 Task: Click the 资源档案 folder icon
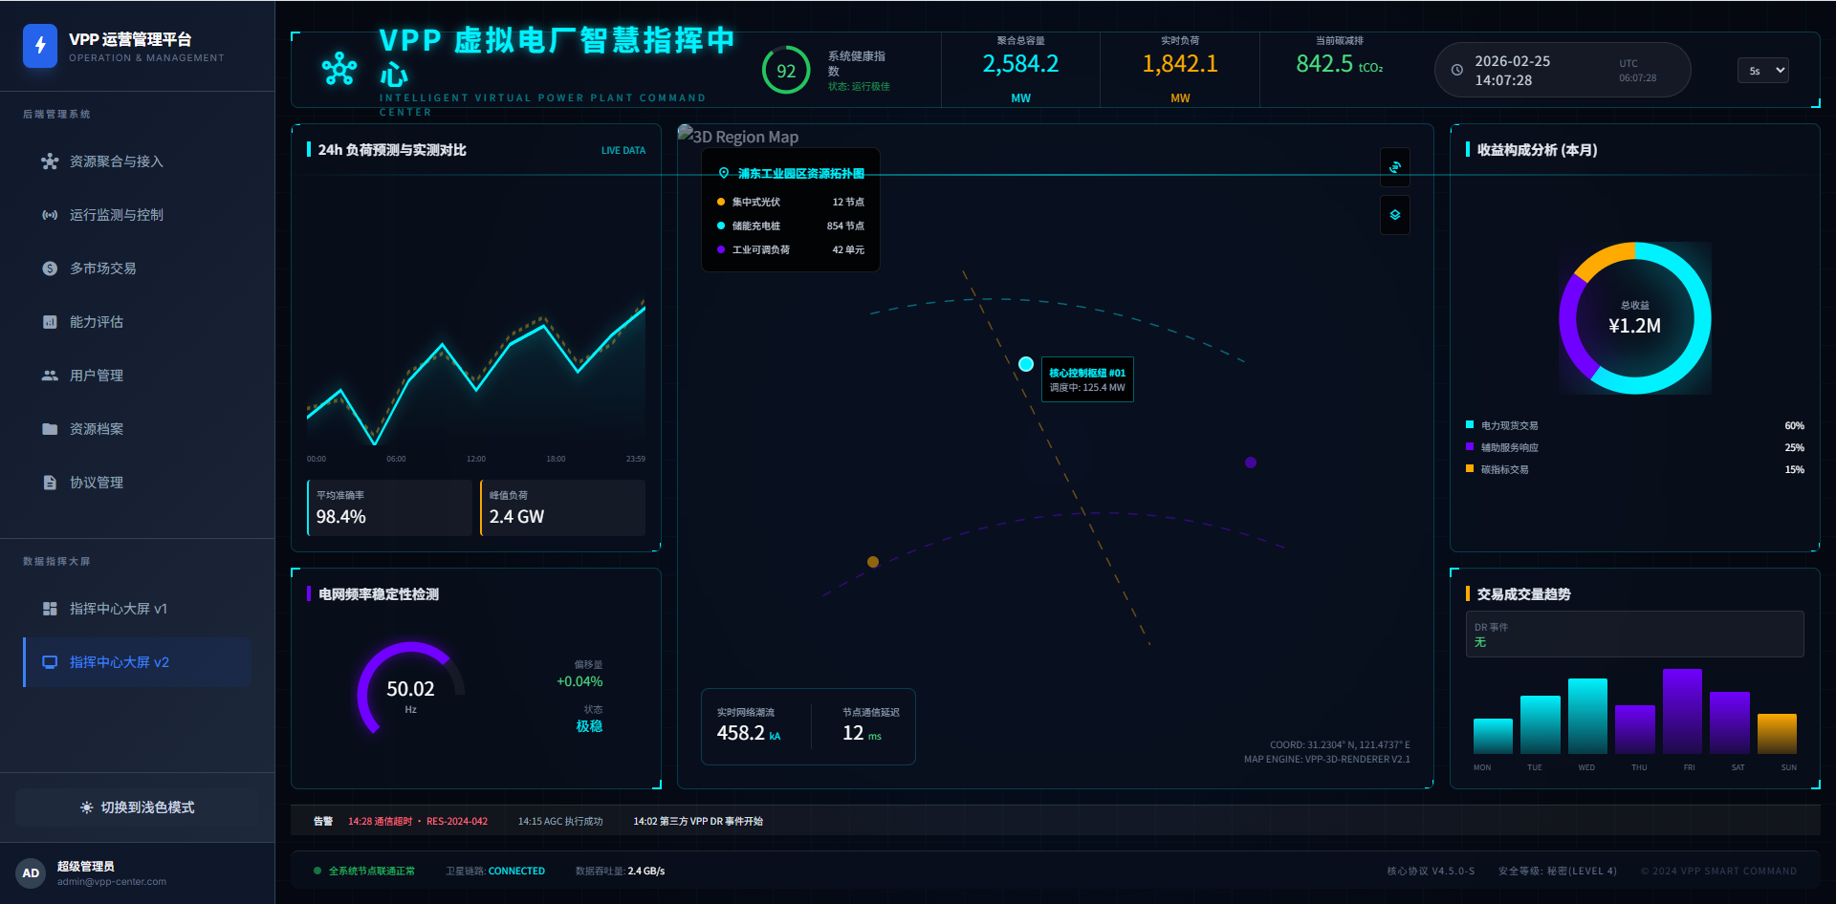tap(50, 429)
